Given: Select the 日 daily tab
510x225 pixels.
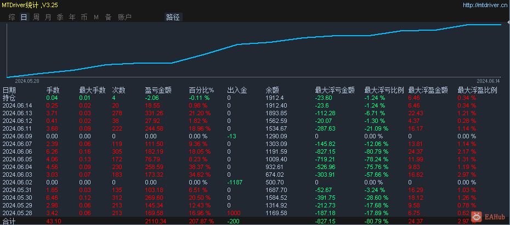Looking at the screenshot, I should click(x=24, y=18).
